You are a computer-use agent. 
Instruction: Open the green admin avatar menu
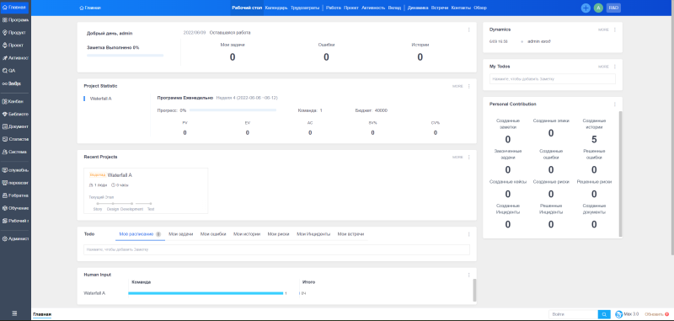tap(598, 8)
